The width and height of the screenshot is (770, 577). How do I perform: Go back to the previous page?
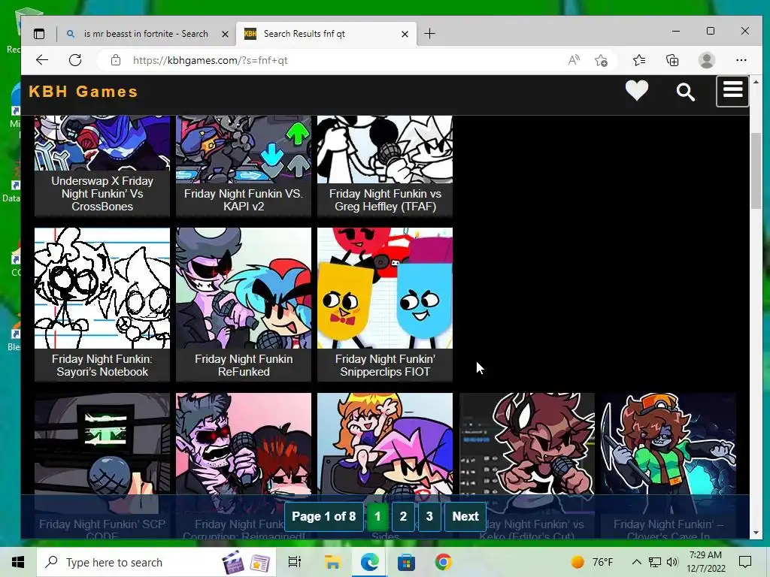(x=42, y=60)
